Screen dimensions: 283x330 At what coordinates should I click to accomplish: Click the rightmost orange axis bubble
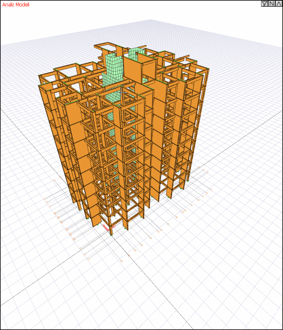(211, 190)
